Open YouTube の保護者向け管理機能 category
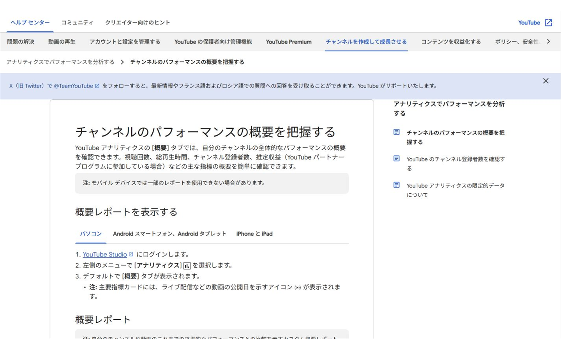561x350 pixels. (x=213, y=42)
